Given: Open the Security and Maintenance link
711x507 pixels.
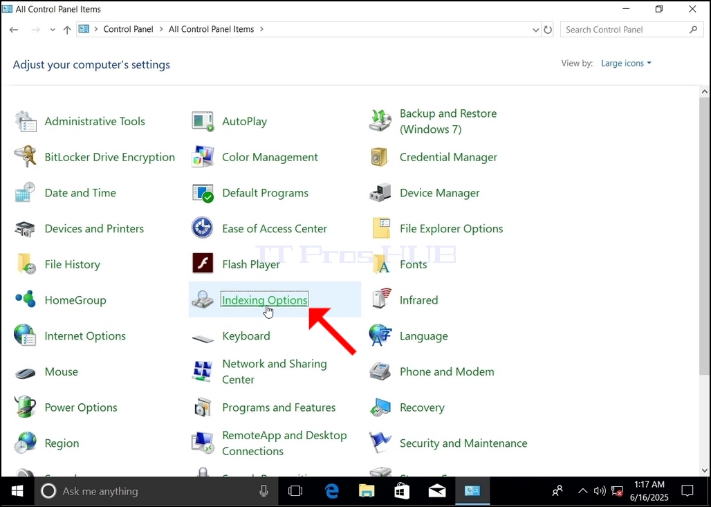Looking at the screenshot, I should click(463, 443).
